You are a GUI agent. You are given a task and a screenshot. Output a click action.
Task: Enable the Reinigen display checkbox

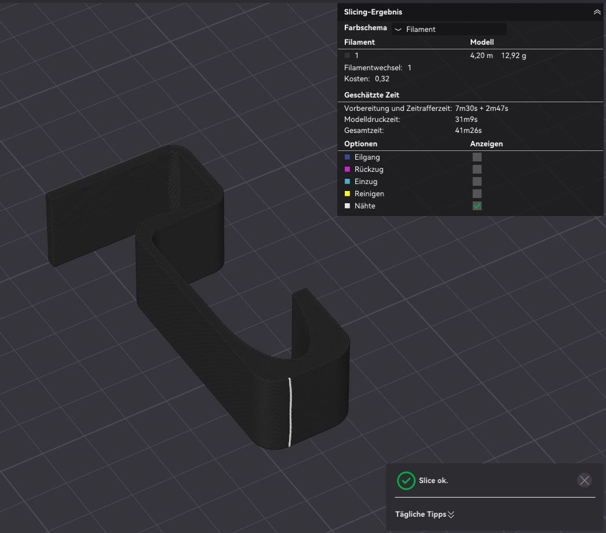point(477,194)
